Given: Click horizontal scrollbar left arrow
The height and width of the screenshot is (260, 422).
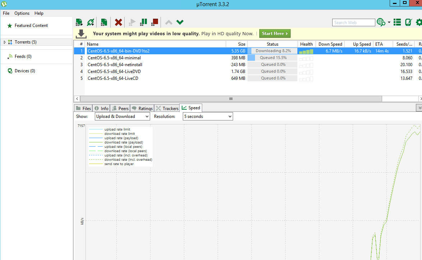Looking at the screenshot, I should (77, 99).
